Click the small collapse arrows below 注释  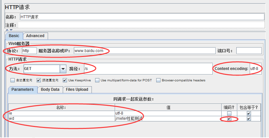[x=9, y=30]
